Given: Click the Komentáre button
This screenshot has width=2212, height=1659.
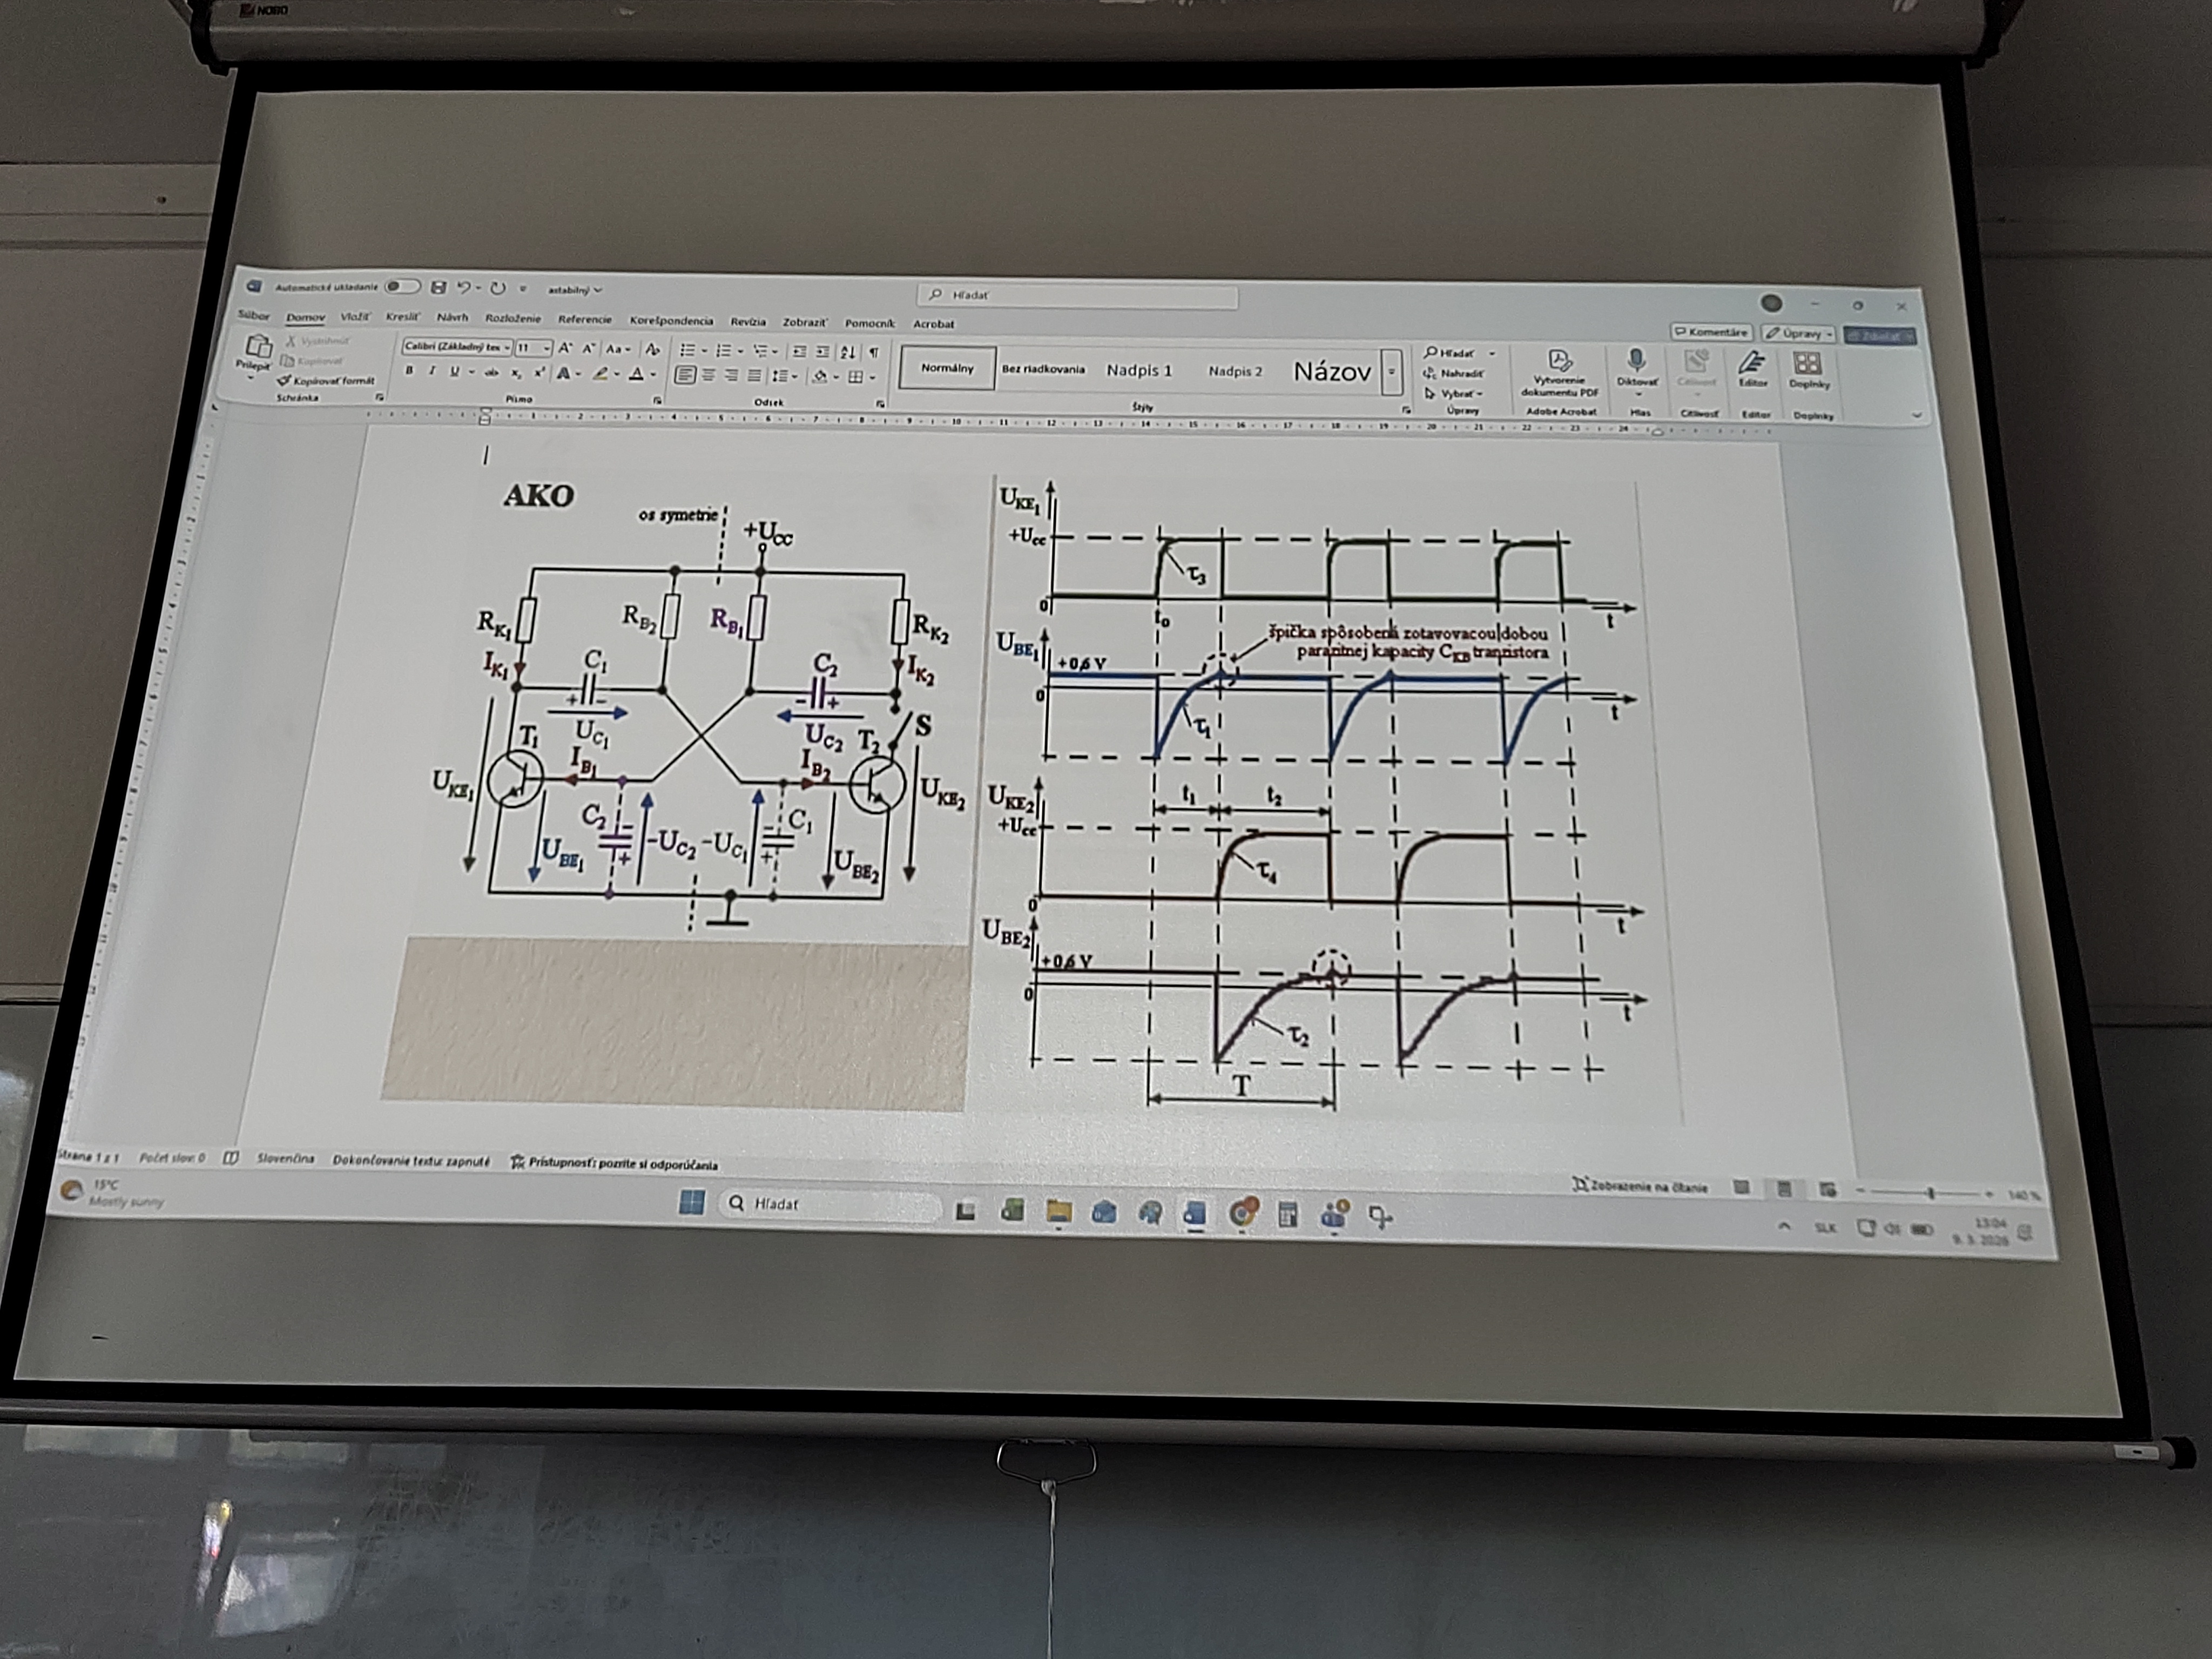Looking at the screenshot, I should (x=1711, y=332).
